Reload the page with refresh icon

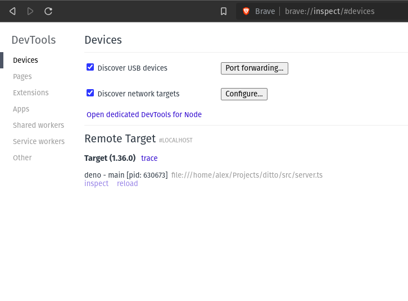click(x=48, y=11)
